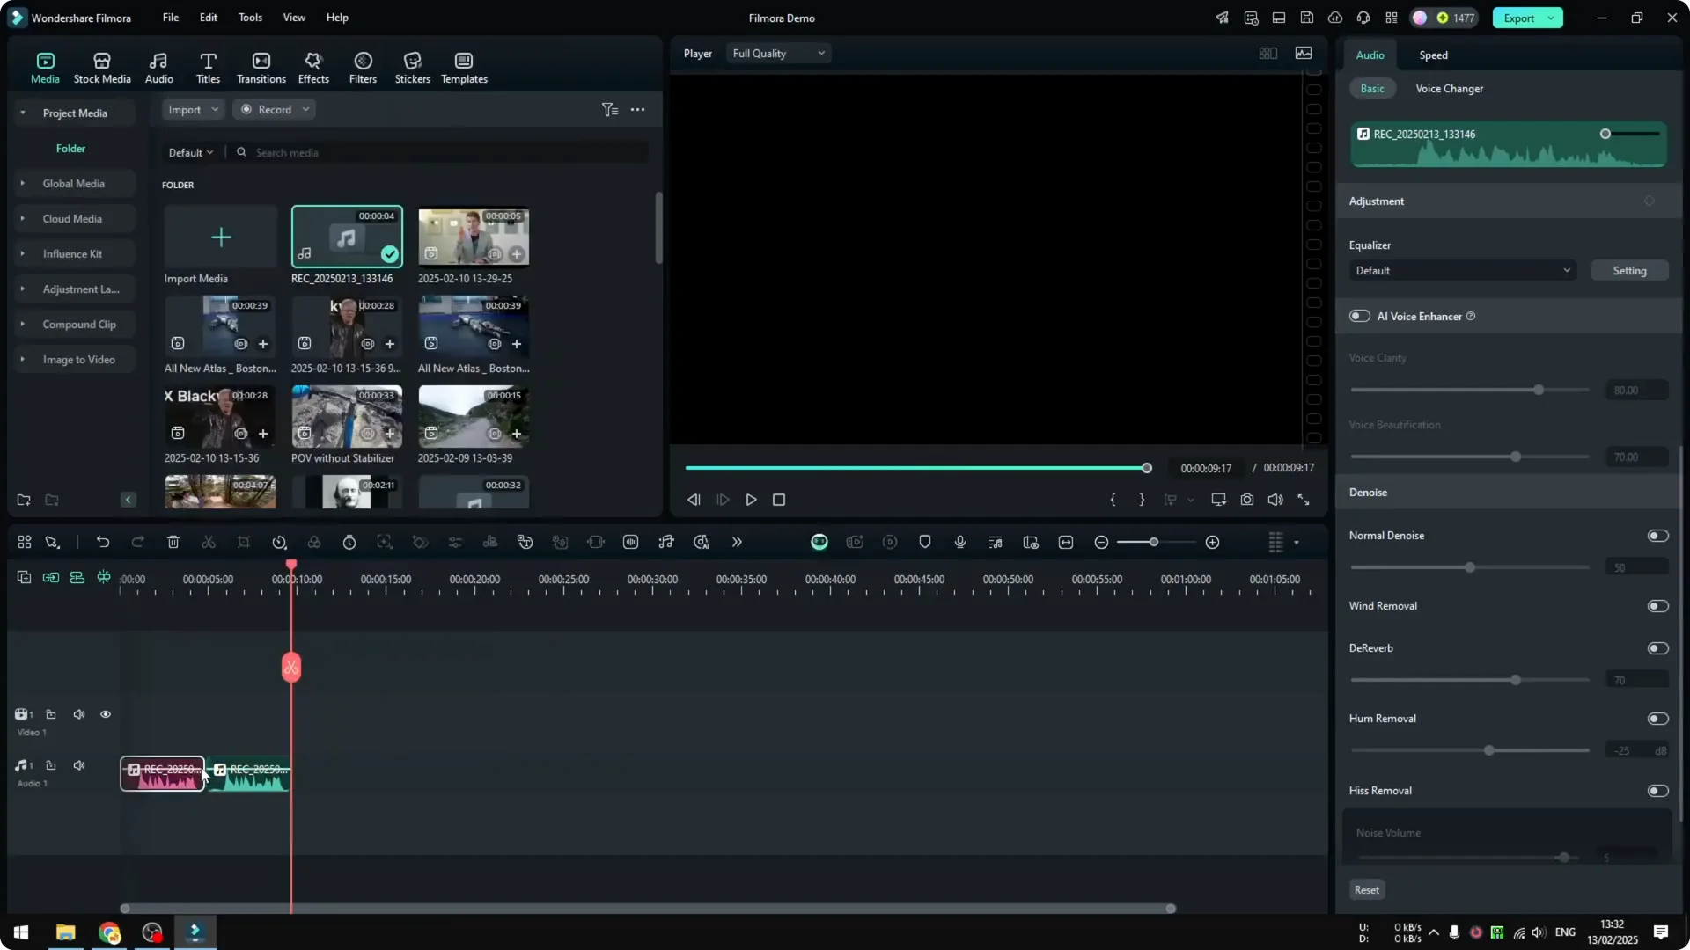Toggle Hum Removal on
The image size is (1690, 950).
coord(1658,719)
